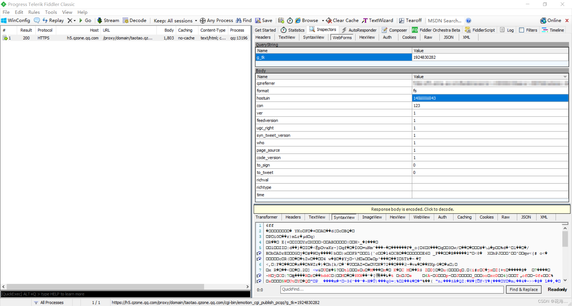Click the Clear Cache icon
The width and height of the screenshot is (572, 306).
click(329, 20)
